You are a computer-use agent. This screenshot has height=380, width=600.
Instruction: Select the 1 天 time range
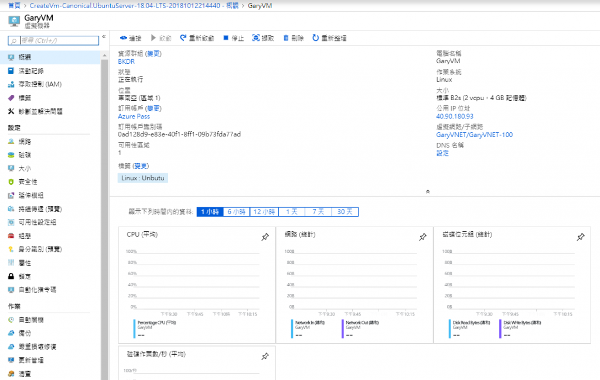[292, 212]
